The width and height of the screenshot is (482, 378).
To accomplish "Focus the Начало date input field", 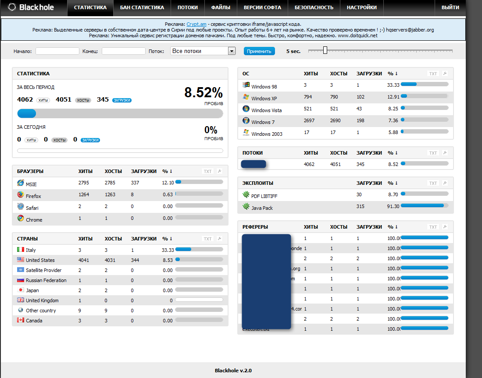I will 57,51.
